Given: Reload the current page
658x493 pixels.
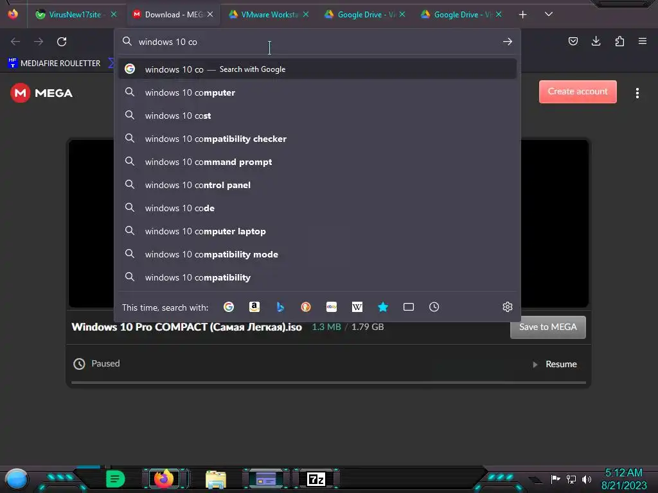Looking at the screenshot, I should click(x=62, y=42).
